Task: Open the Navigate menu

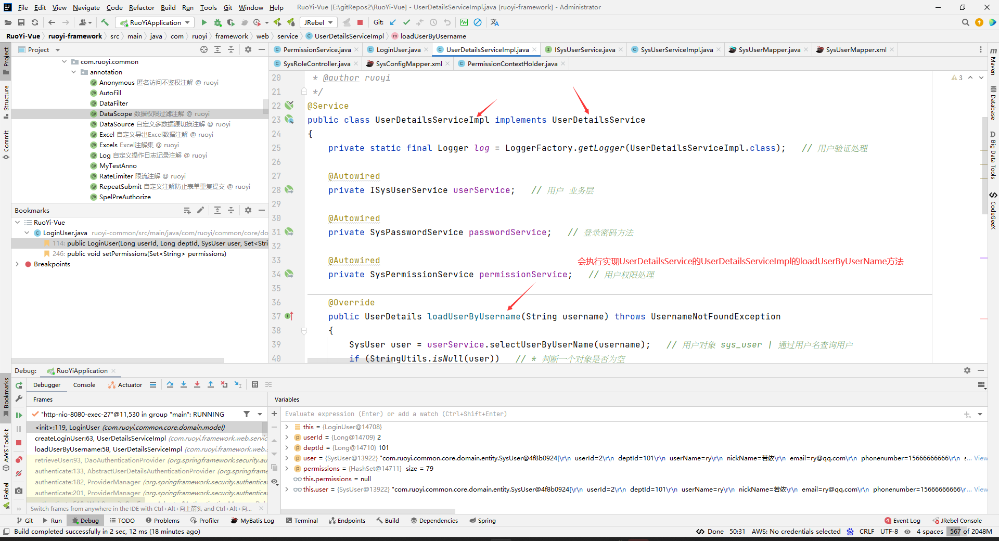Action: [86, 7]
